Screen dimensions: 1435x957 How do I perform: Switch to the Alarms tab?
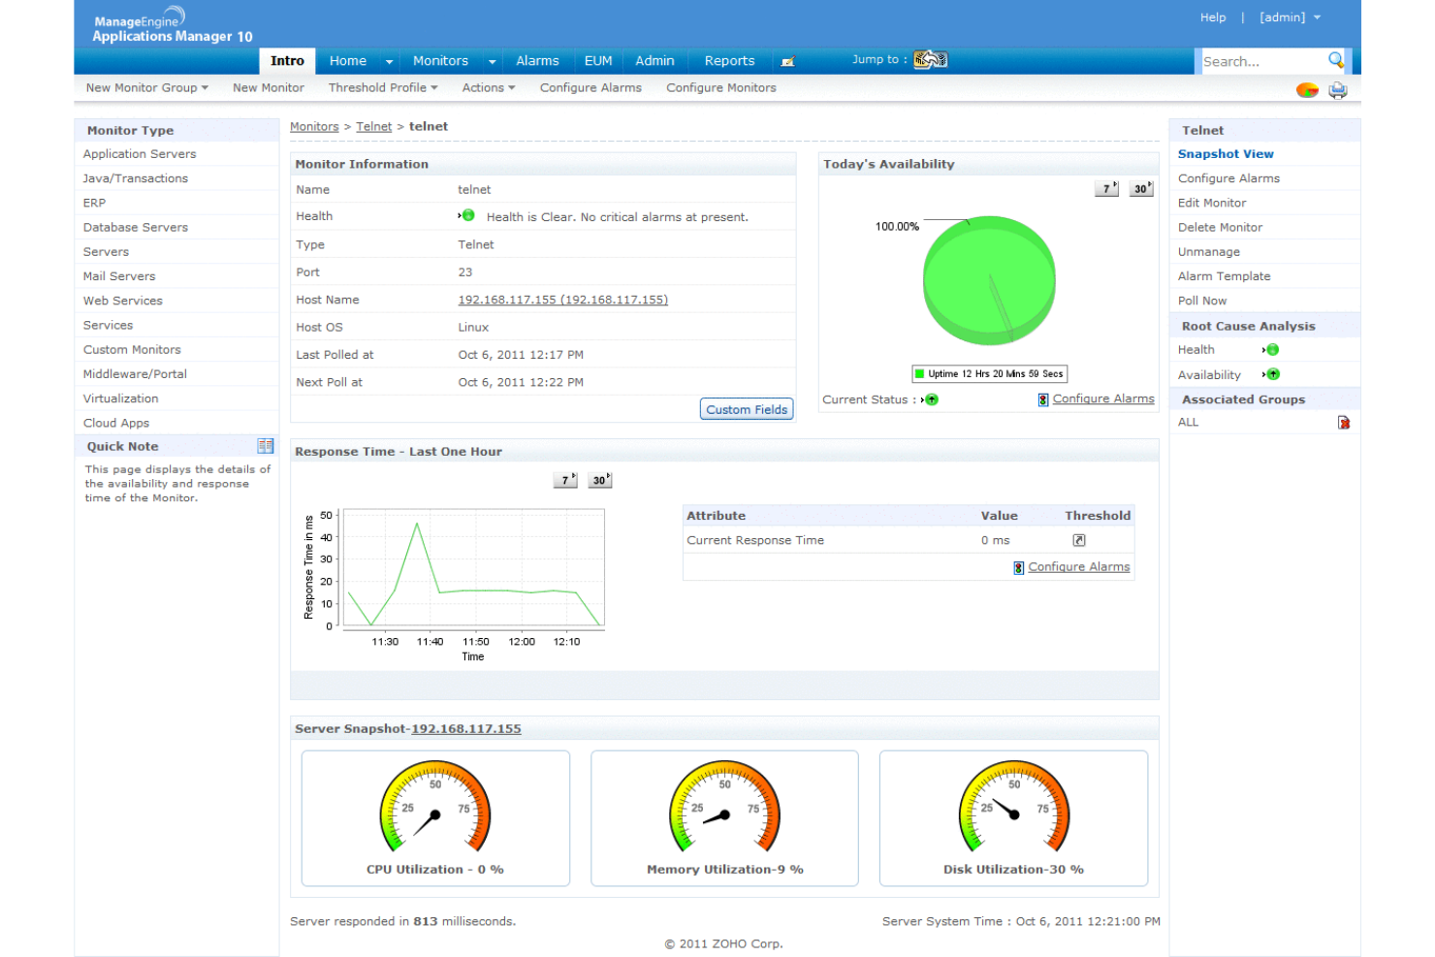[537, 60]
